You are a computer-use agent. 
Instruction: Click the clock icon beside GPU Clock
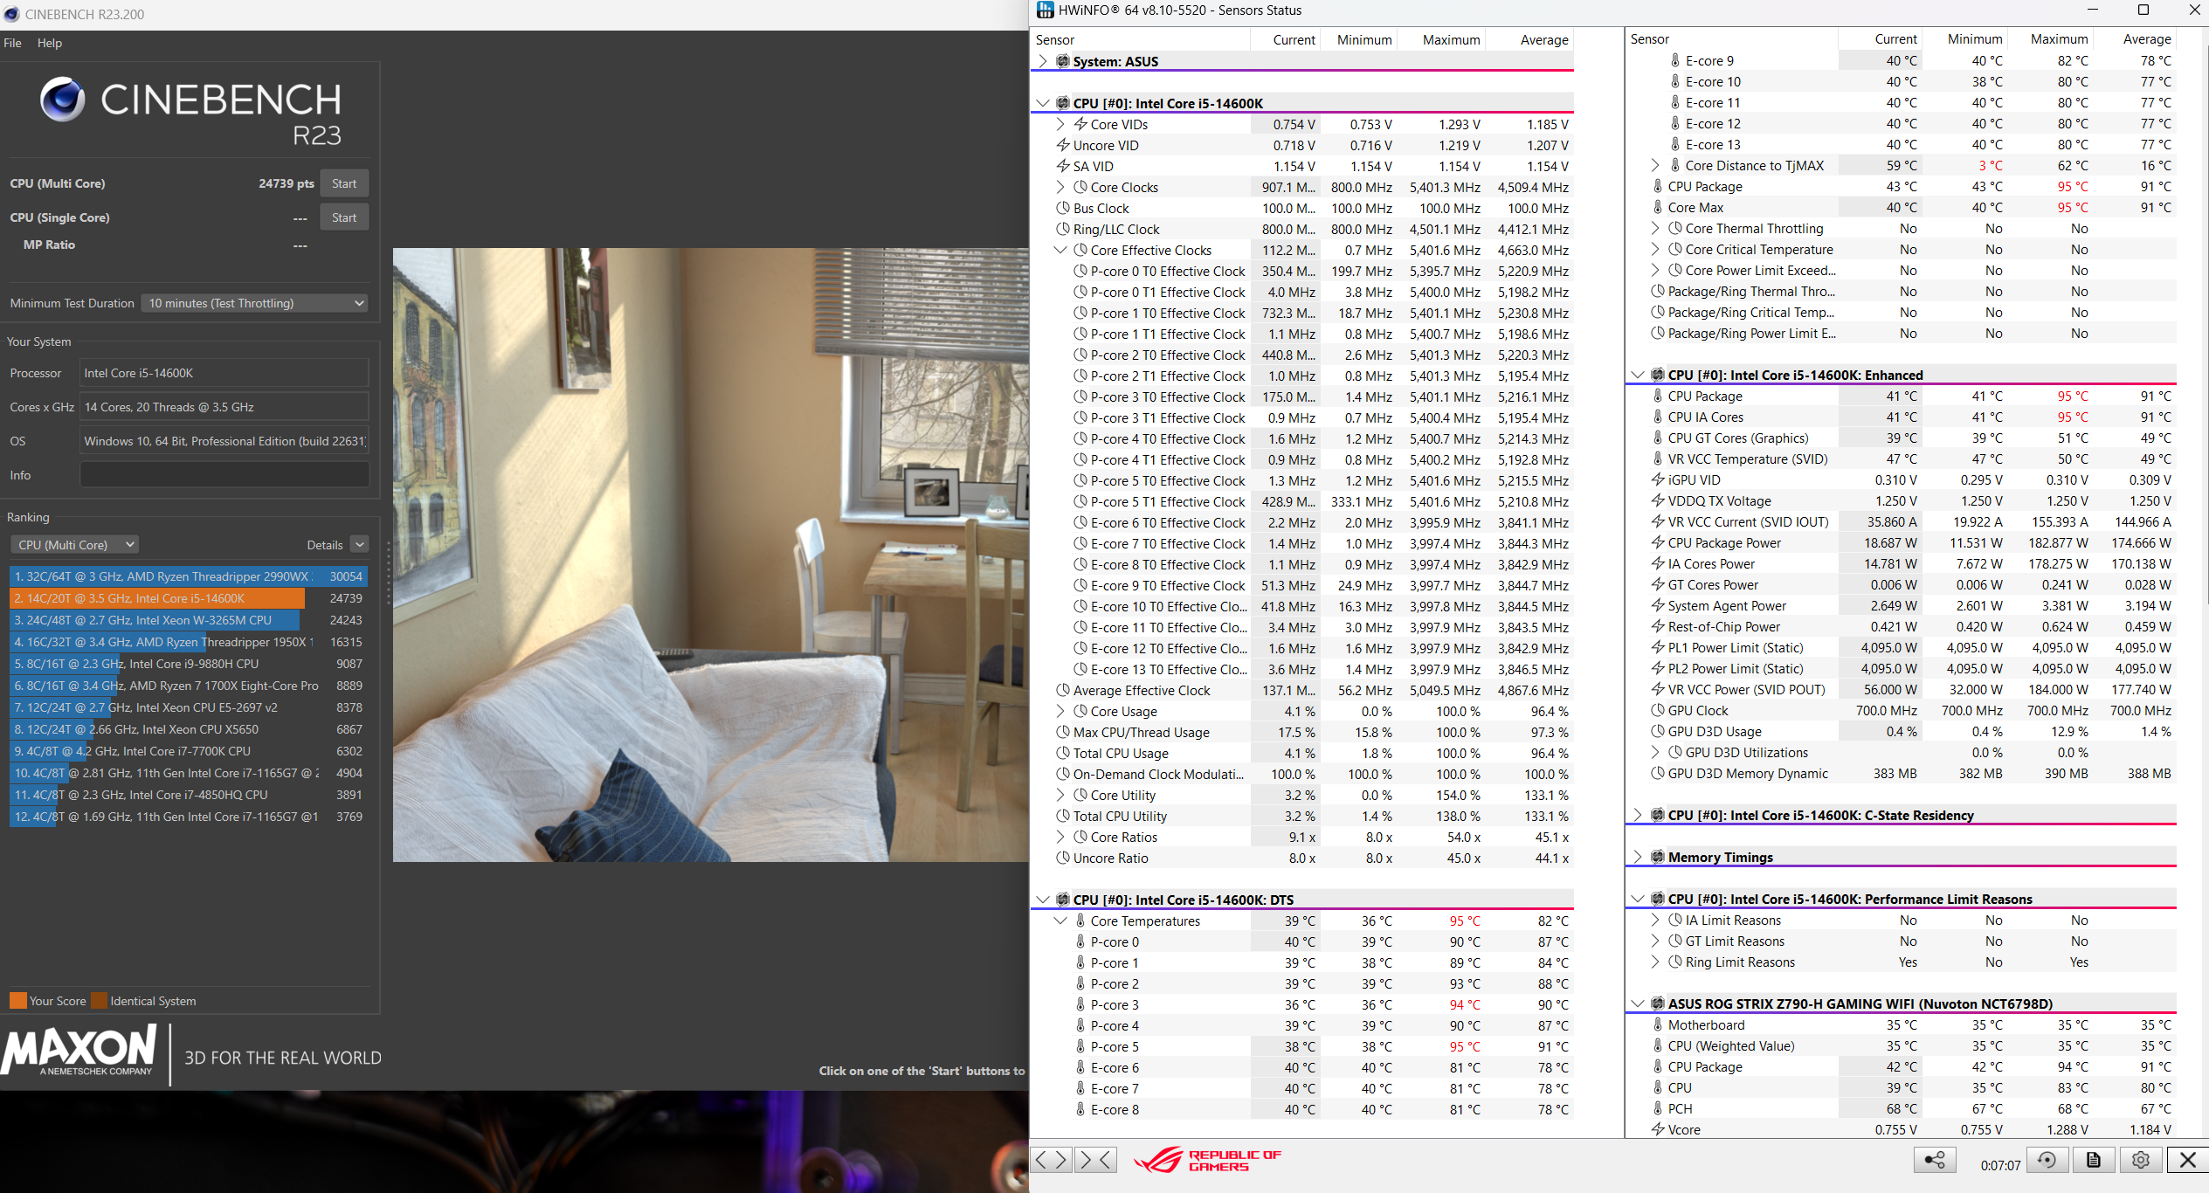click(1658, 710)
